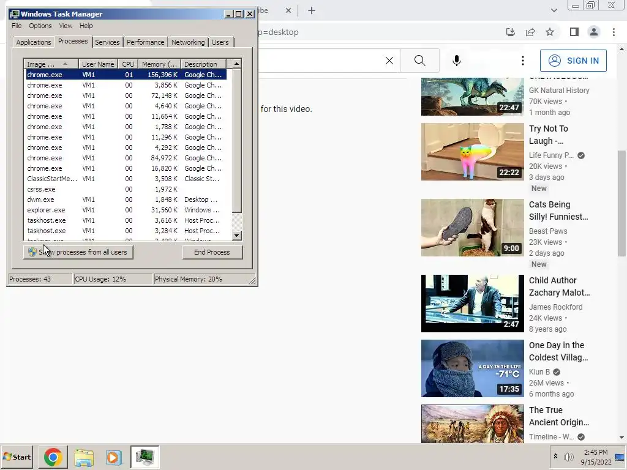The height and width of the screenshot is (470, 627).
Task: Switch to the Performance tab
Action: tap(145, 42)
